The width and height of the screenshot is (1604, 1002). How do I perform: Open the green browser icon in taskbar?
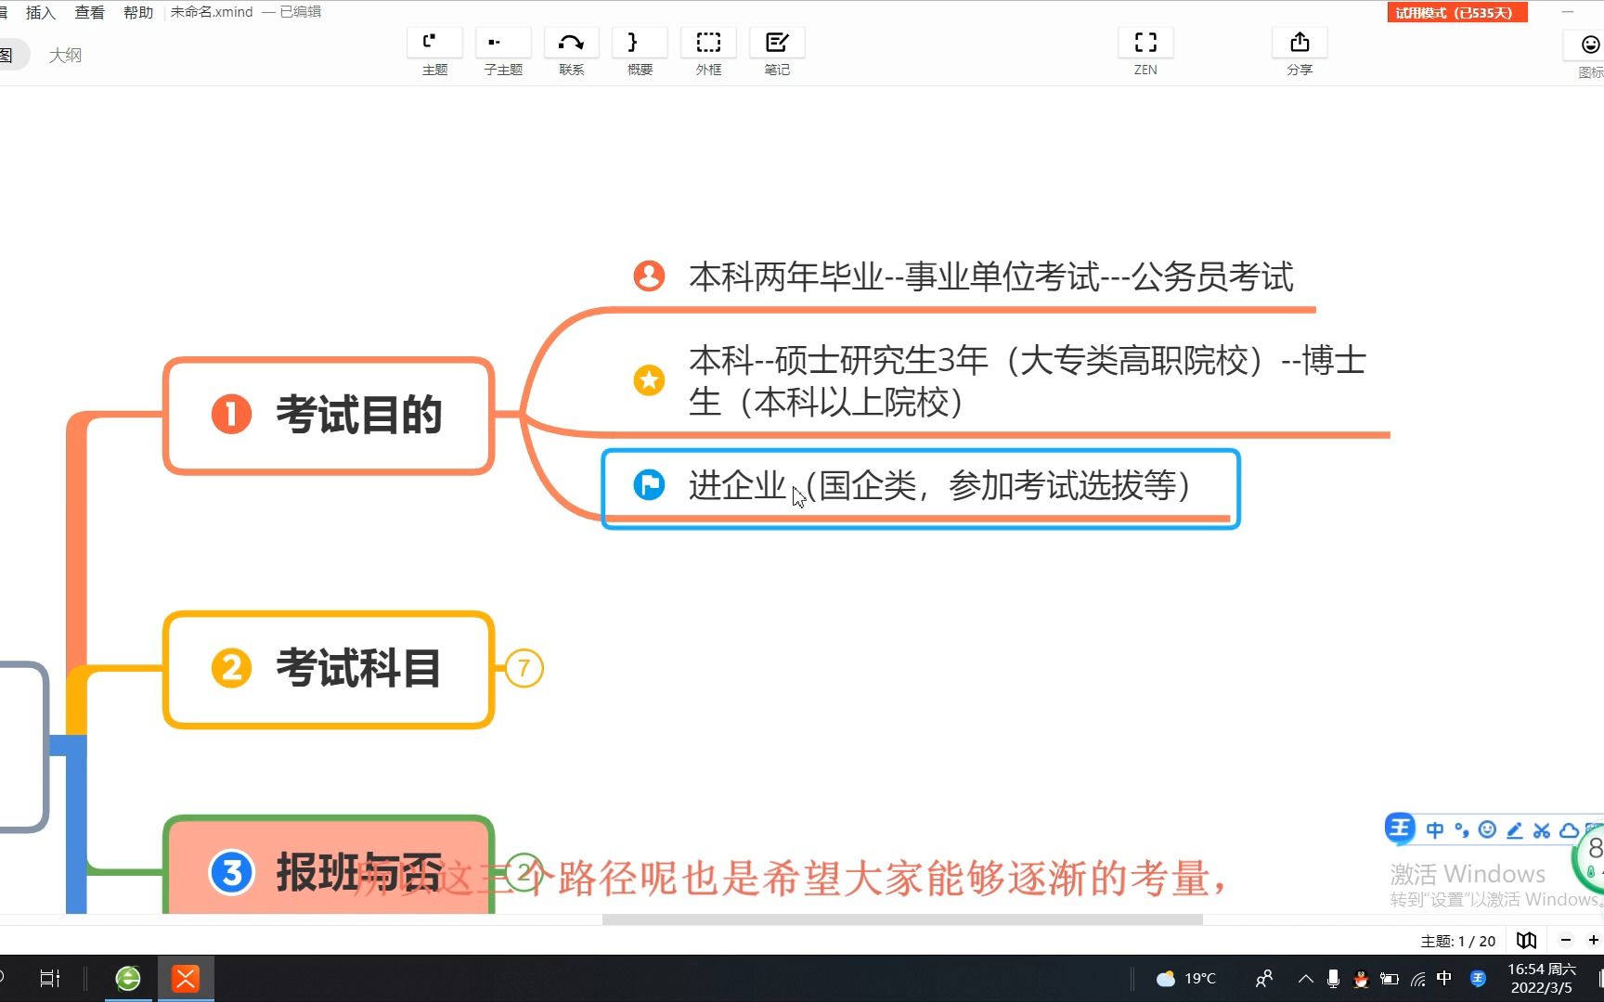pyautogui.click(x=128, y=978)
